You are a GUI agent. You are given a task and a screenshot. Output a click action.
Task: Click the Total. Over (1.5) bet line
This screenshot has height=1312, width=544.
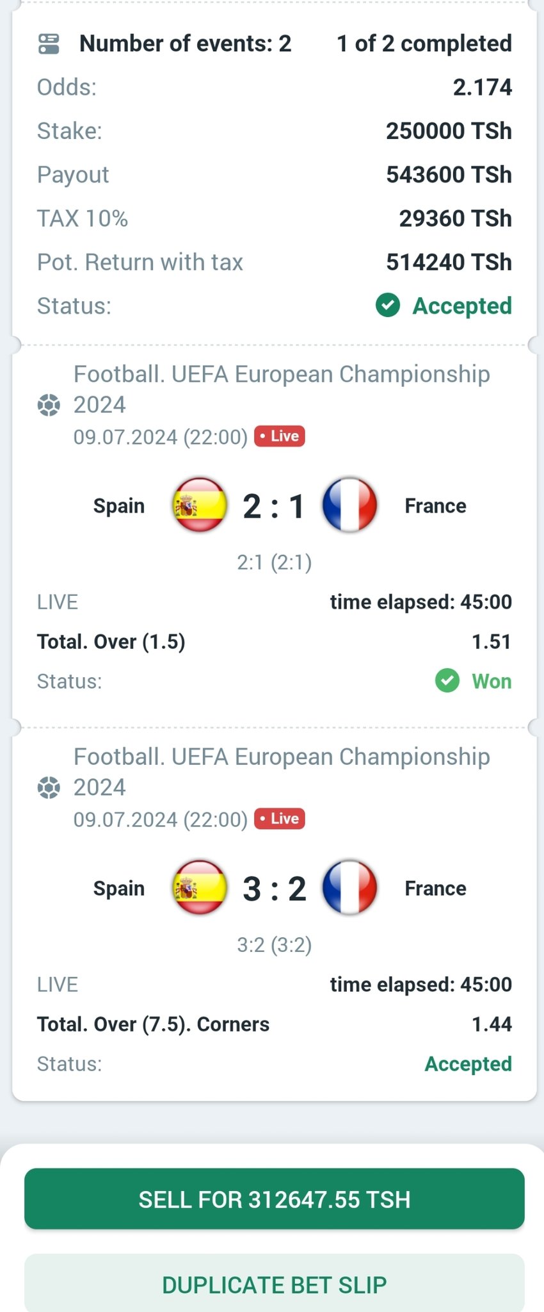point(275,641)
